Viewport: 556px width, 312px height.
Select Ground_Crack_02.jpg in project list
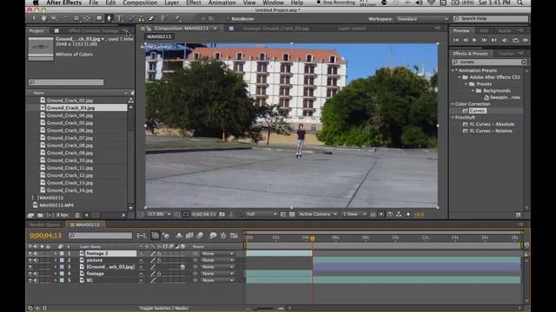click(x=69, y=101)
